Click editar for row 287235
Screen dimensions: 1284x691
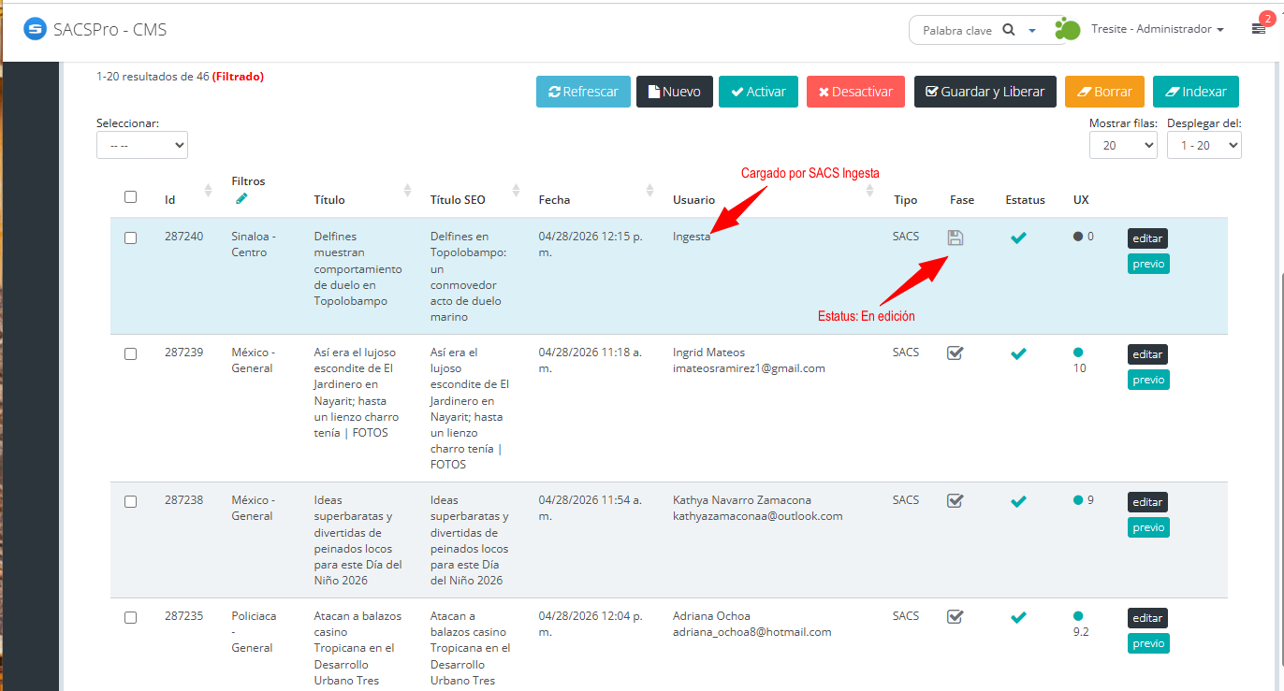(1147, 618)
